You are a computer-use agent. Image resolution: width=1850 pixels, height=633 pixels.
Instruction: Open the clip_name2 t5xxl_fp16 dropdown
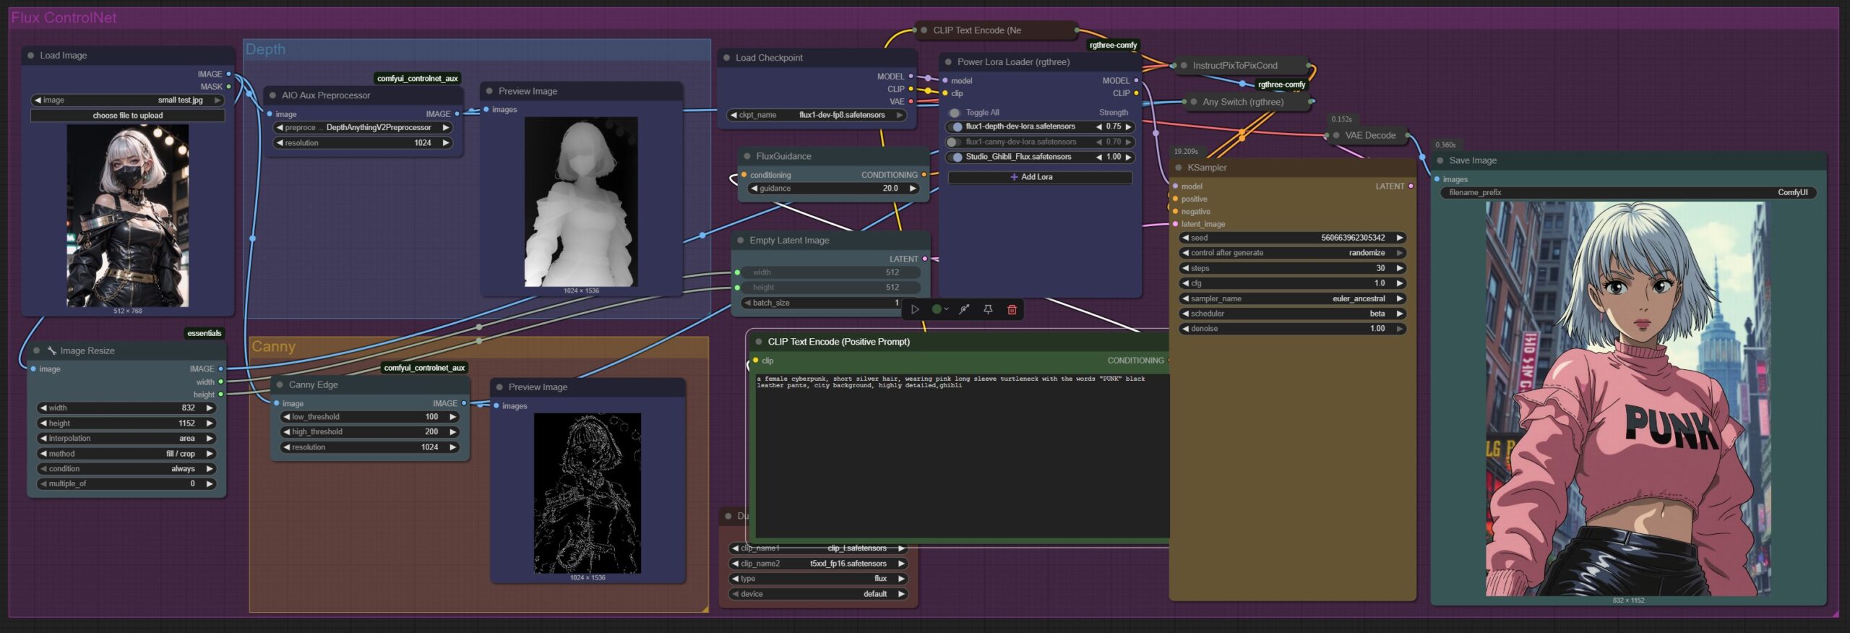818,564
